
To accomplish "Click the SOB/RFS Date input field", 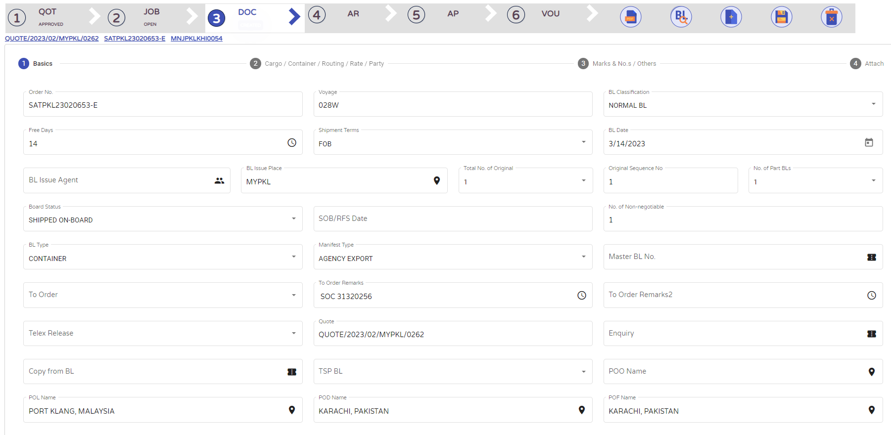I will tap(452, 218).
